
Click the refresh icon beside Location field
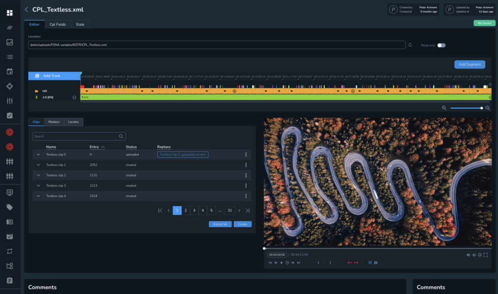(410, 45)
